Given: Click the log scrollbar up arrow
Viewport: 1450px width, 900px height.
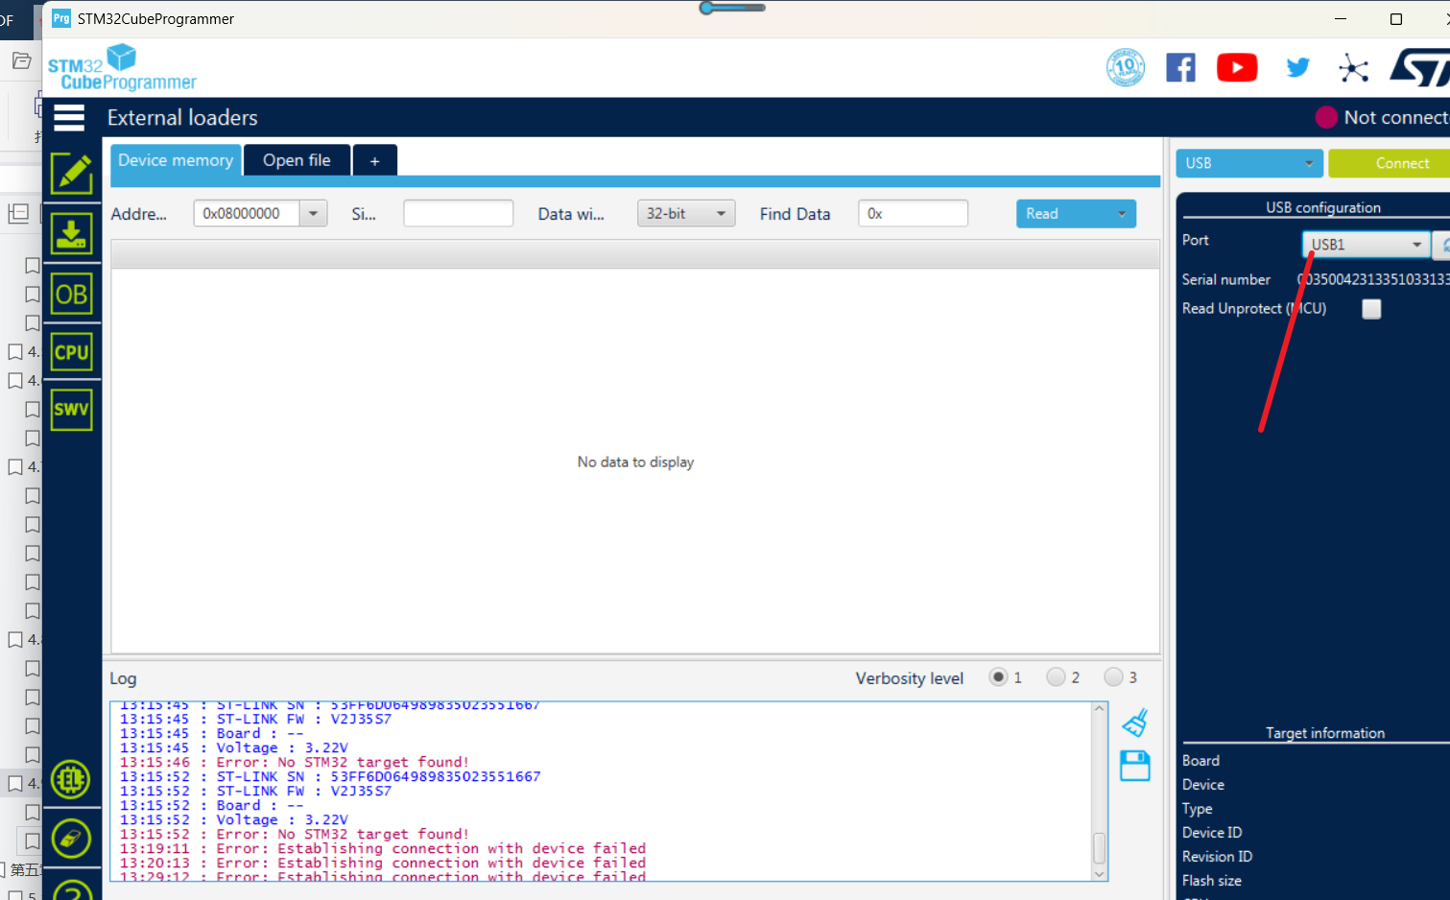Looking at the screenshot, I should [x=1100, y=709].
